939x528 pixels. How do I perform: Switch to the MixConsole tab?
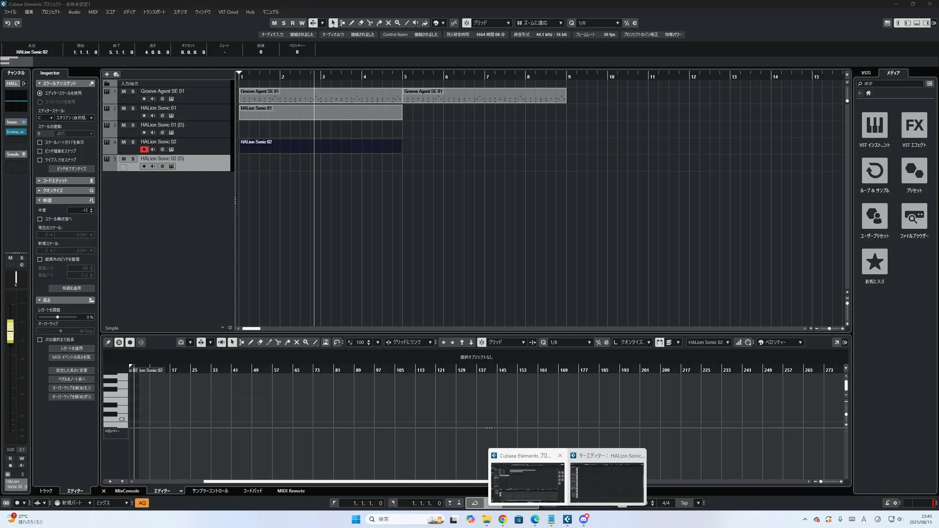pos(127,491)
